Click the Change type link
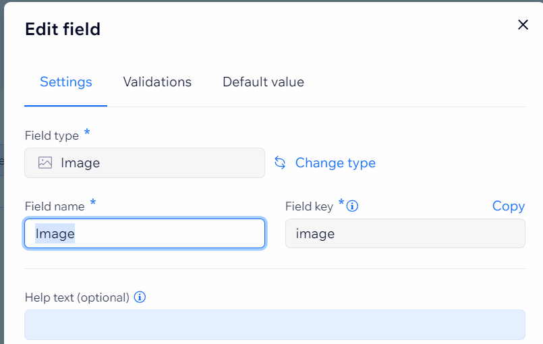The height and width of the screenshot is (344, 543). [x=335, y=163]
